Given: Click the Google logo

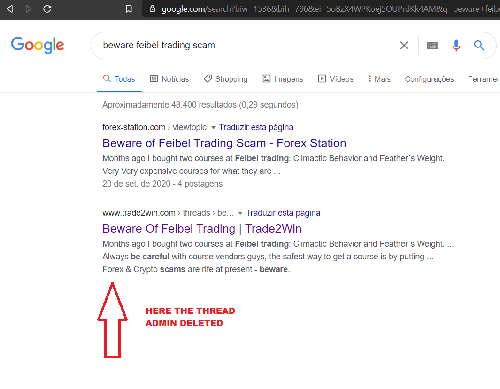Looking at the screenshot, I should coord(38,45).
